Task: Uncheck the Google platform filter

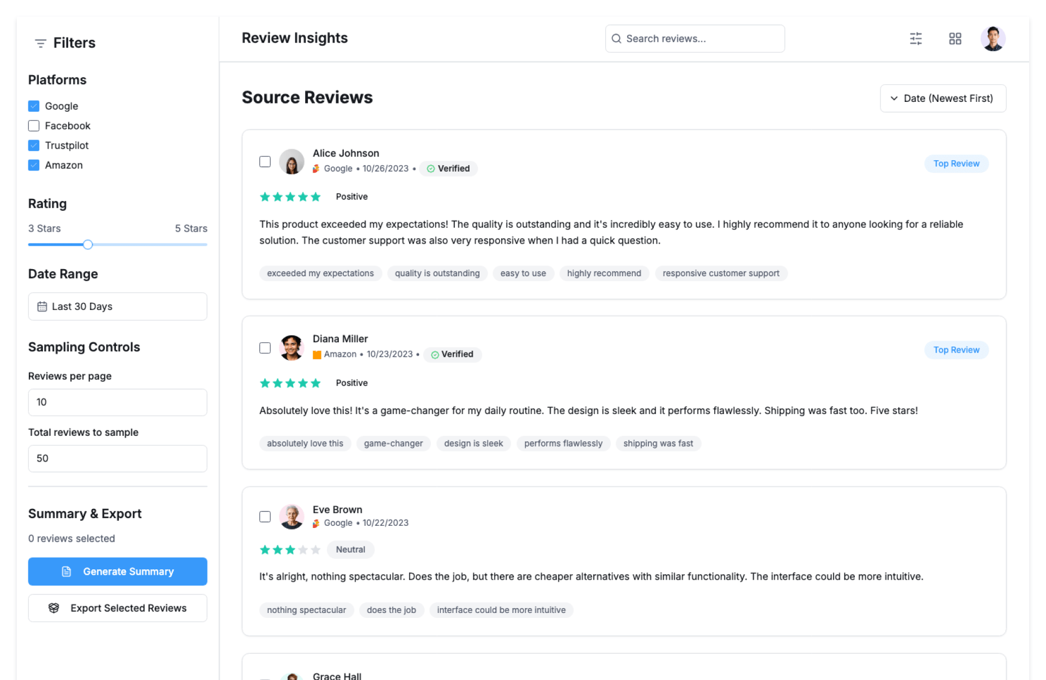Action: pos(34,106)
